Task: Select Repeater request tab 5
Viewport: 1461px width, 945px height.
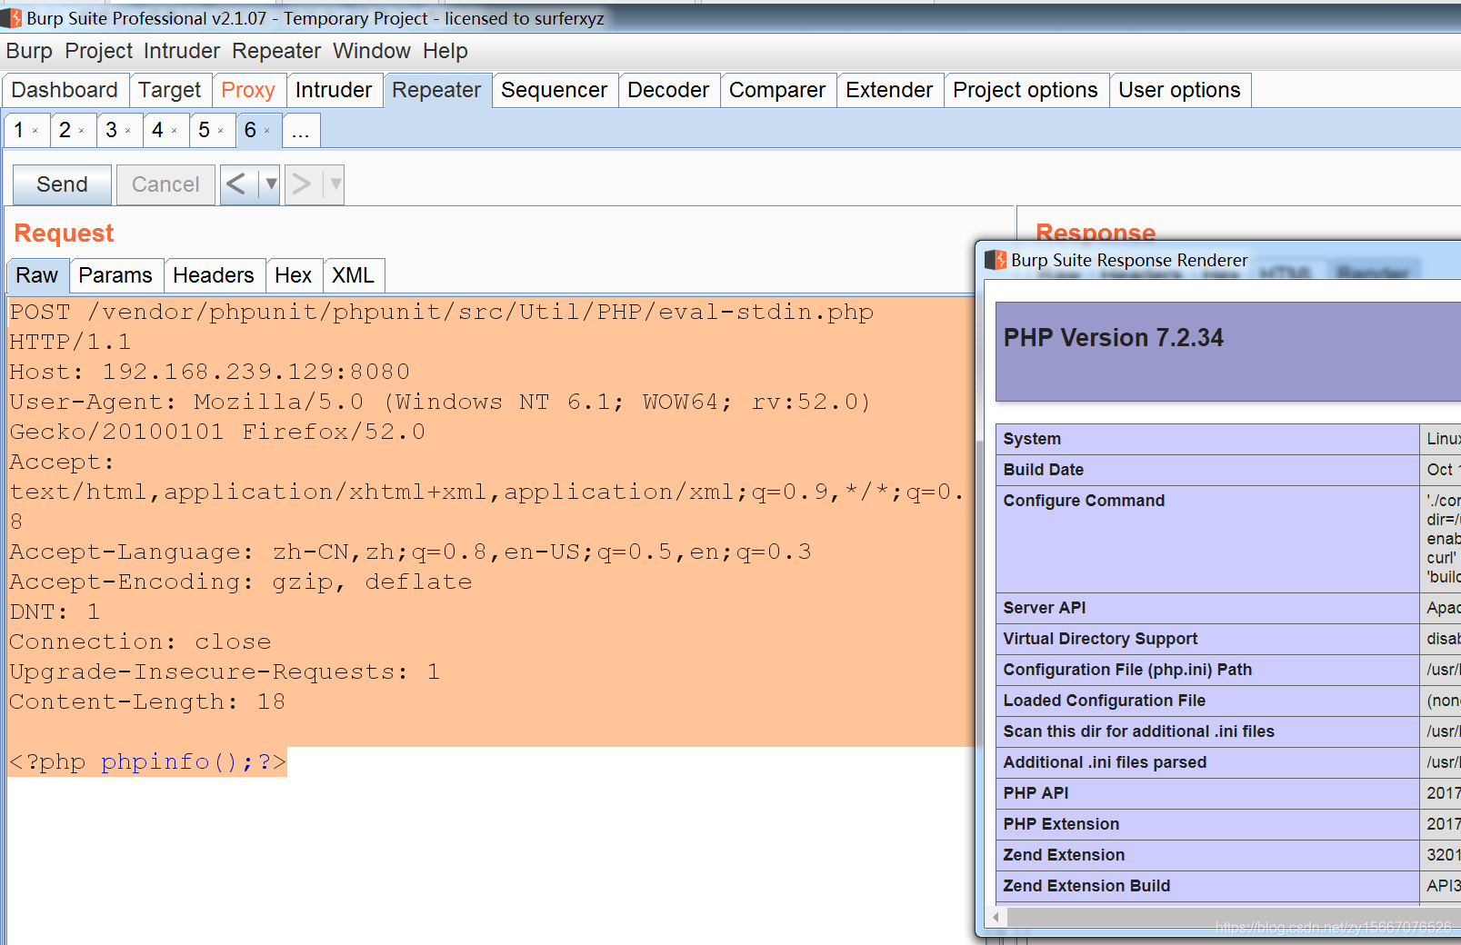Action: point(204,130)
